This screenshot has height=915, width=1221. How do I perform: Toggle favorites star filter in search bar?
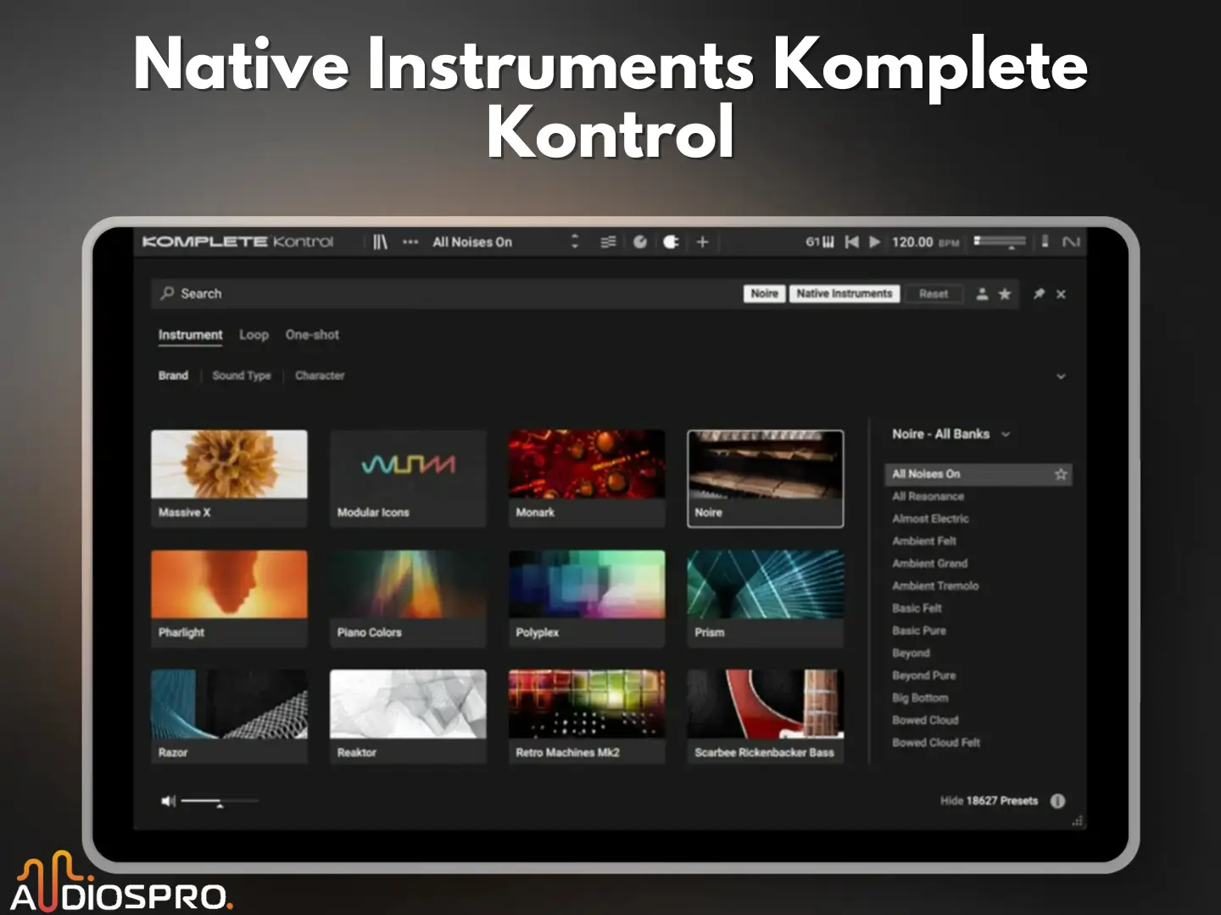[1005, 294]
